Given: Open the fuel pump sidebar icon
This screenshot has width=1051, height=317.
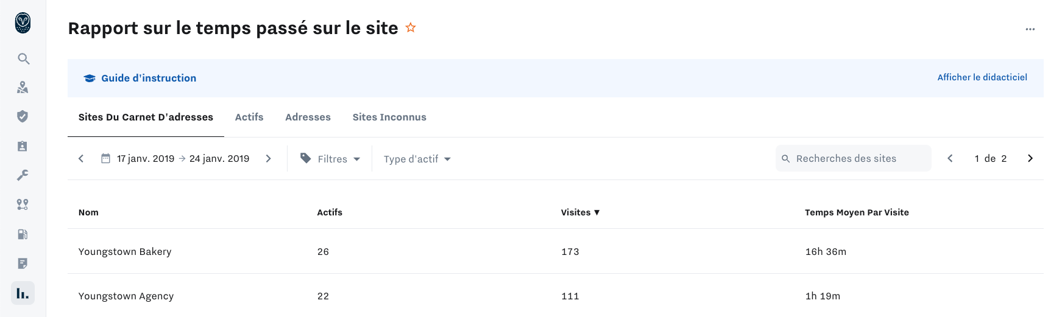Looking at the screenshot, I should (x=23, y=234).
